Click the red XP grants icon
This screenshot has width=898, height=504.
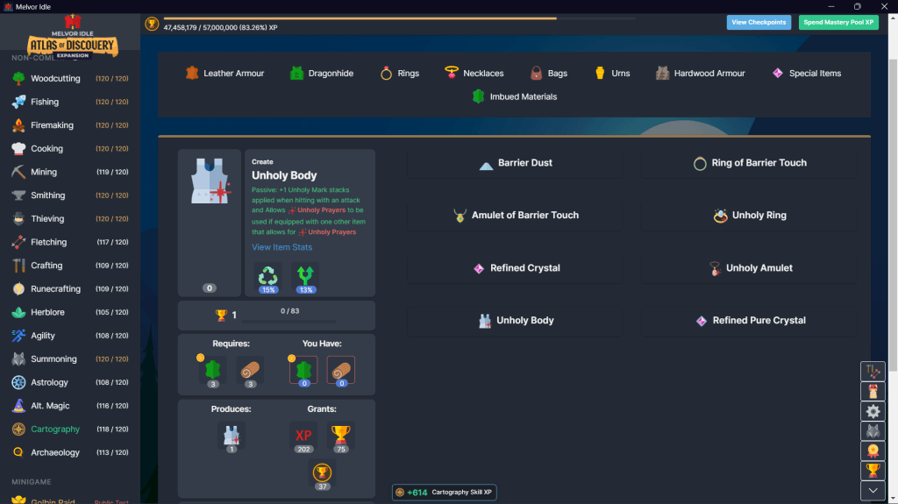303,436
